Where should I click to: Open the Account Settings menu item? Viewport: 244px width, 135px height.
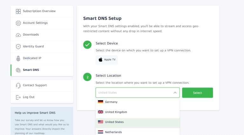[35, 23]
